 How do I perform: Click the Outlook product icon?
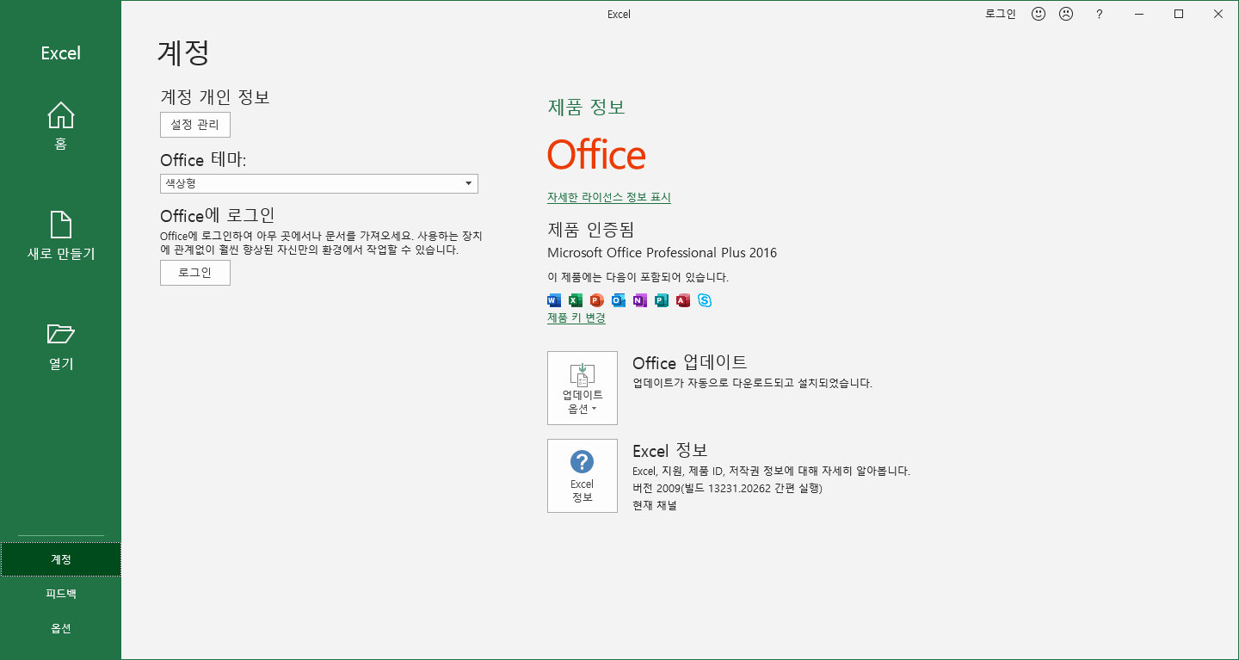pos(619,300)
